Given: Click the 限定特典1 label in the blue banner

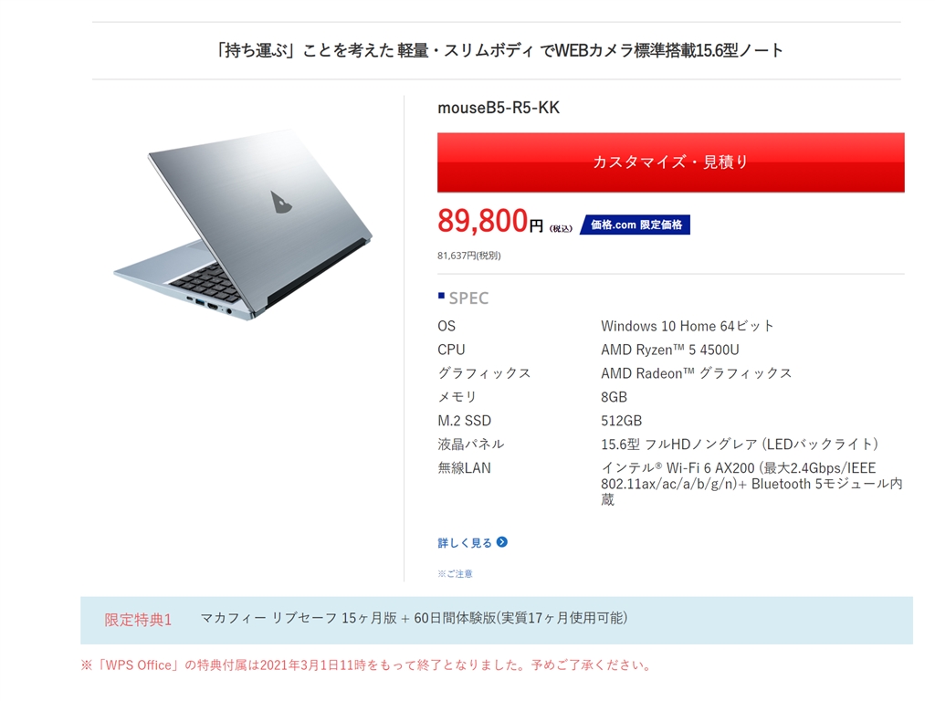Looking at the screenshot, I should pos(139,620).
